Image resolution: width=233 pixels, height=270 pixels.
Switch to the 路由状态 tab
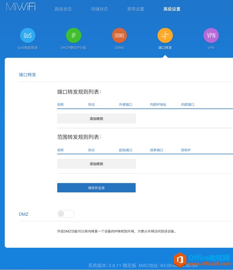tap(63, 9)
